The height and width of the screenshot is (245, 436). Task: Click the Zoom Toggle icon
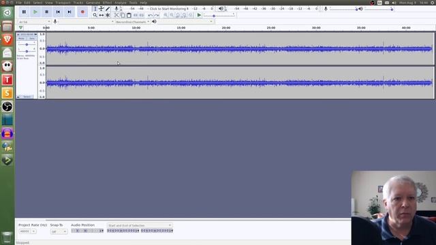[190, 15]
